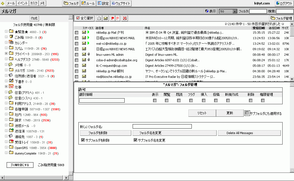Click the mark-as-unread closed envelope icon

(106, 18)
